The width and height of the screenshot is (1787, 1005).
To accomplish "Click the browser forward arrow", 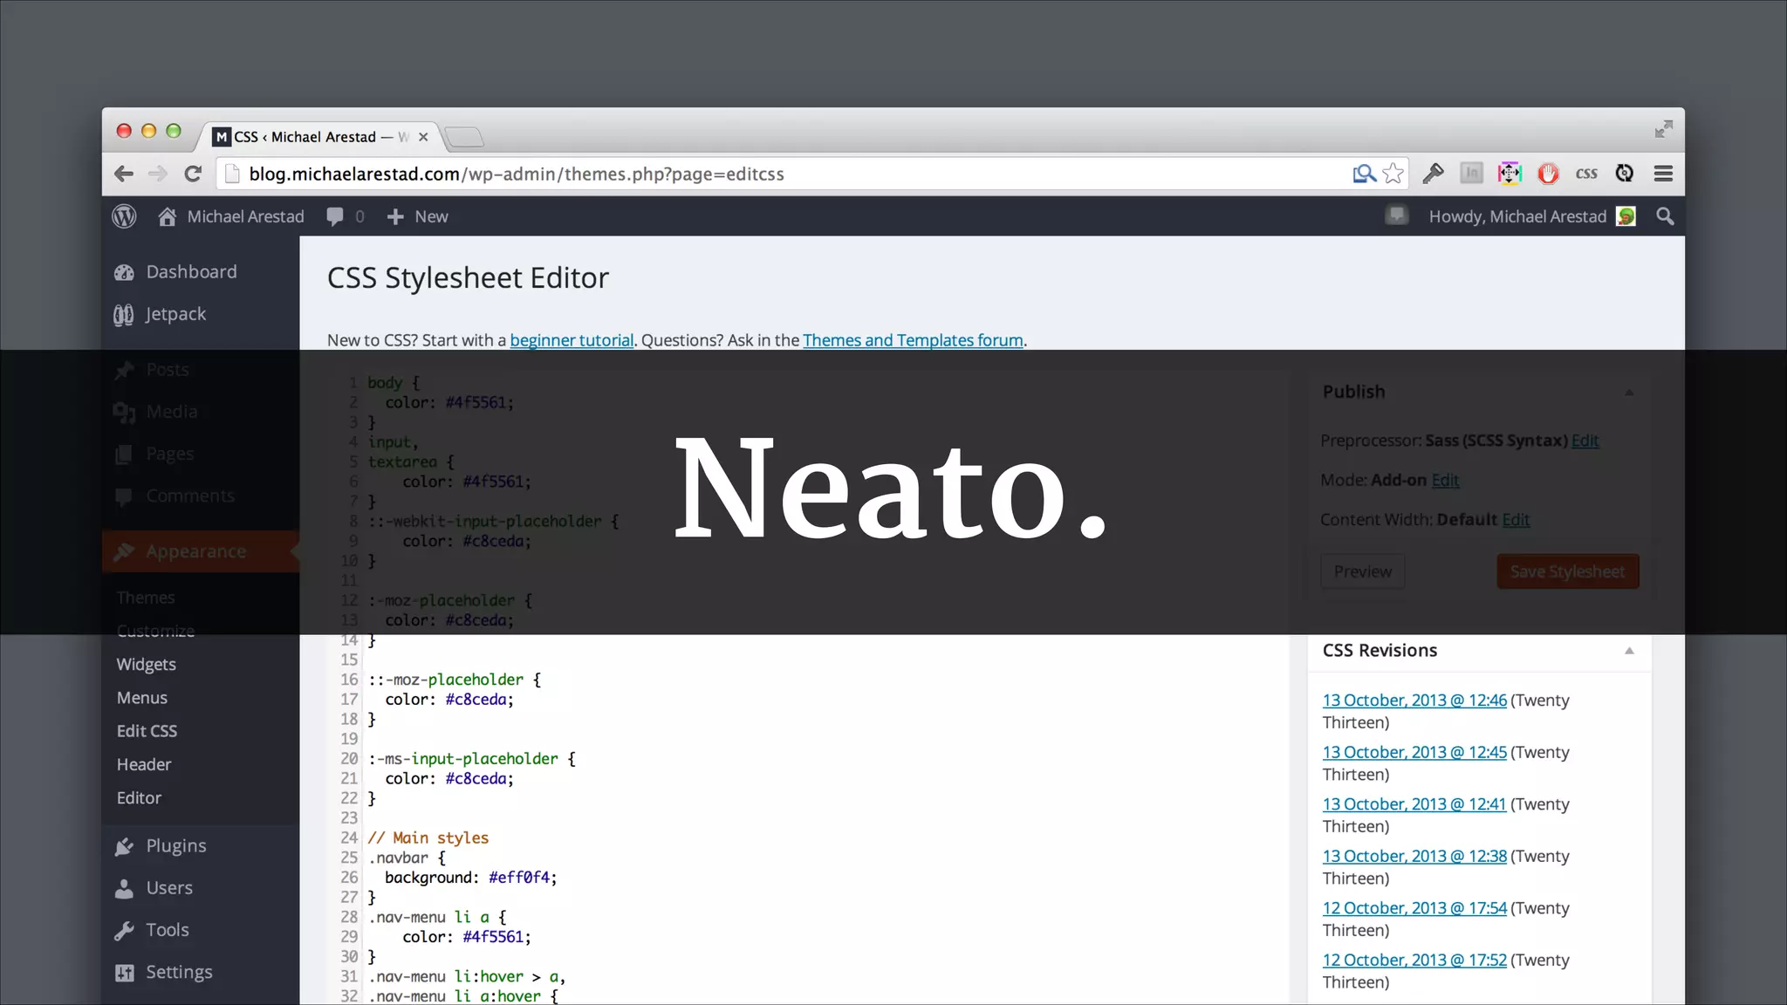I will coord(158,174).
